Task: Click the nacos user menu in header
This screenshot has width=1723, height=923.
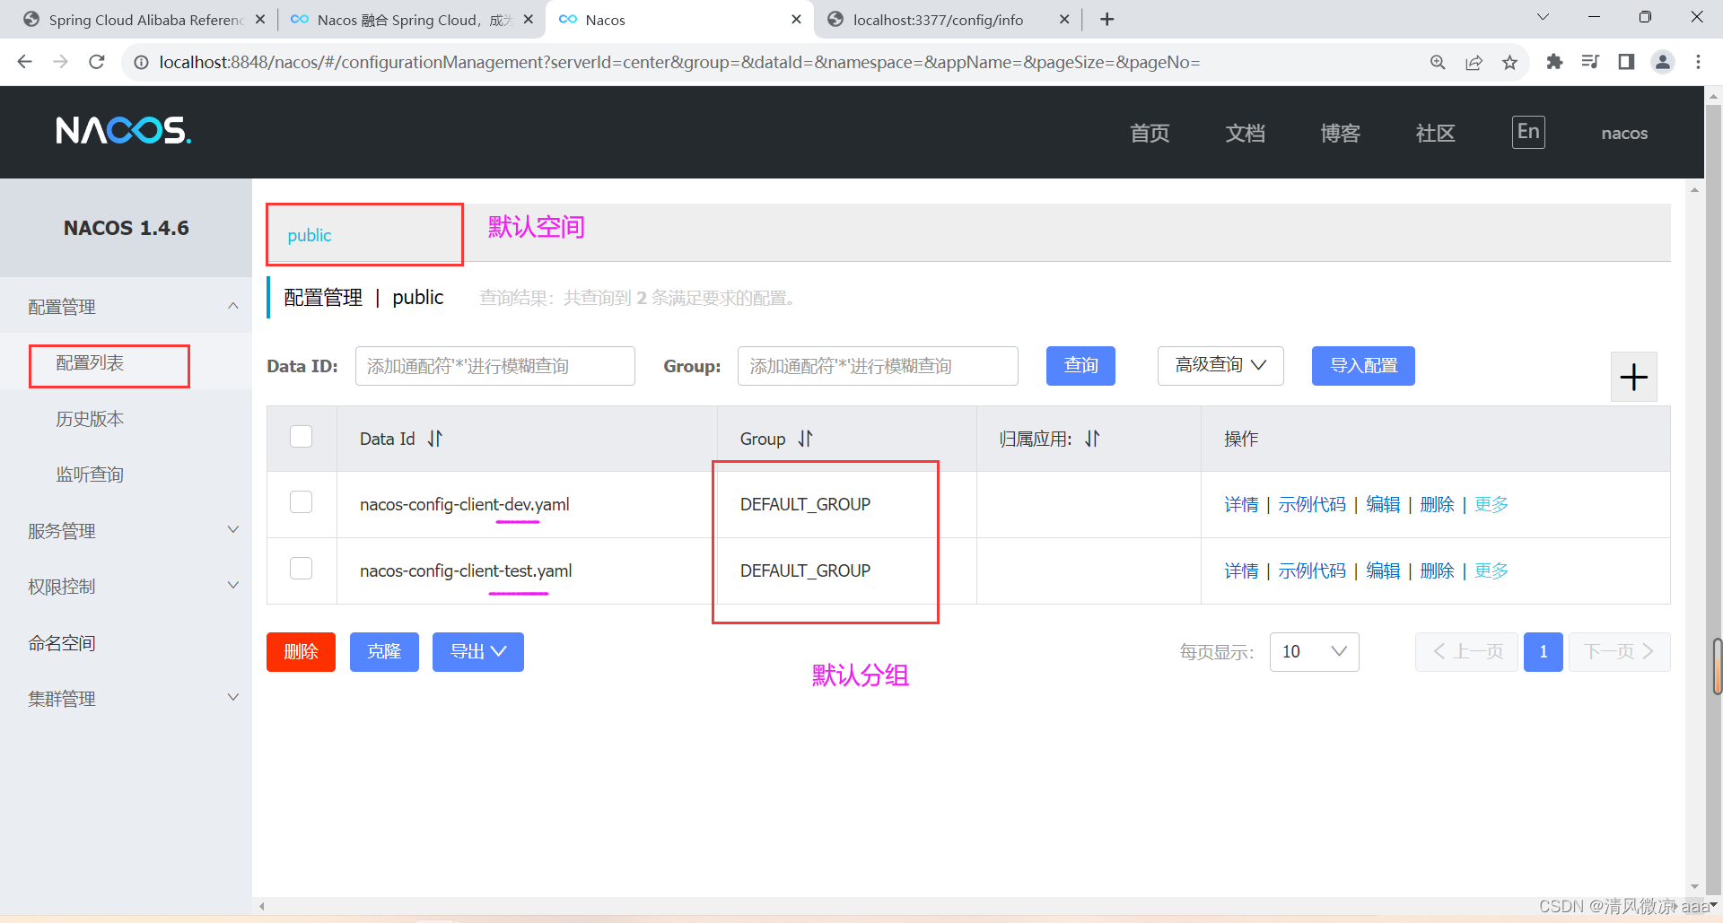Action: 1624,133
